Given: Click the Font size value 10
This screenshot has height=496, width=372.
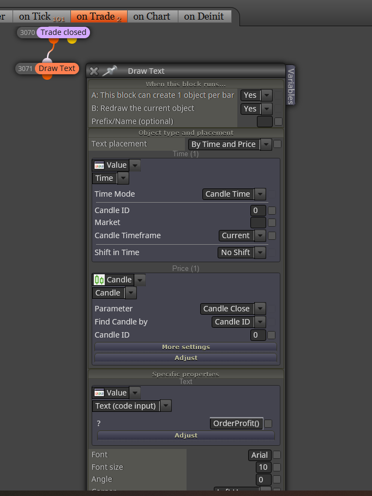Looking at the screenshot, I should pos(263,467).
